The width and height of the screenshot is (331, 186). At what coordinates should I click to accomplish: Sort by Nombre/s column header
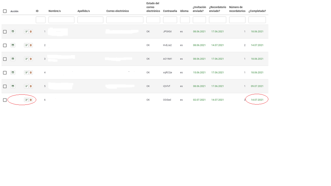point(55,11)
